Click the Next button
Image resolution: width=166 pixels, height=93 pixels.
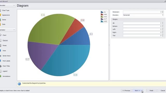(137, 91)
